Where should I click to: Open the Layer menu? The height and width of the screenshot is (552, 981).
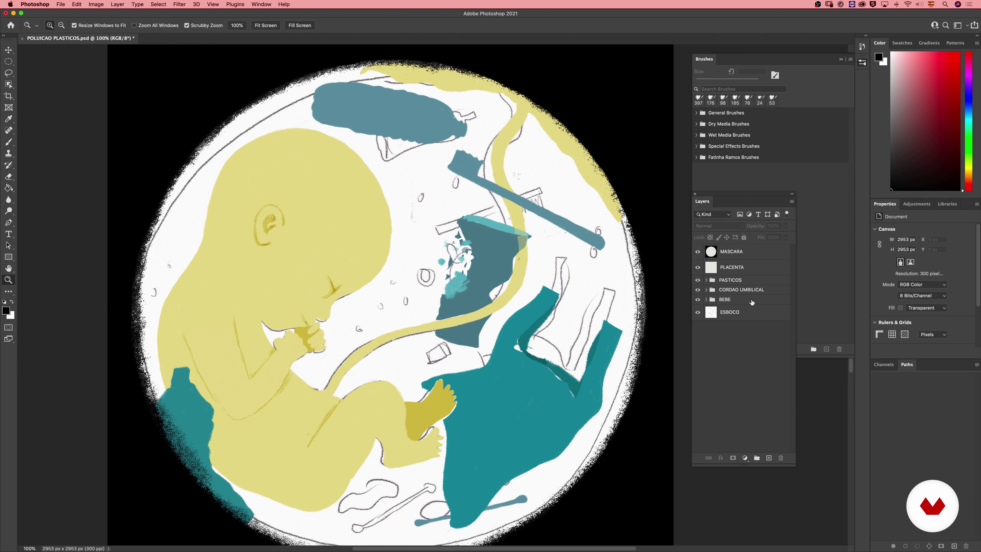(117, 4)
